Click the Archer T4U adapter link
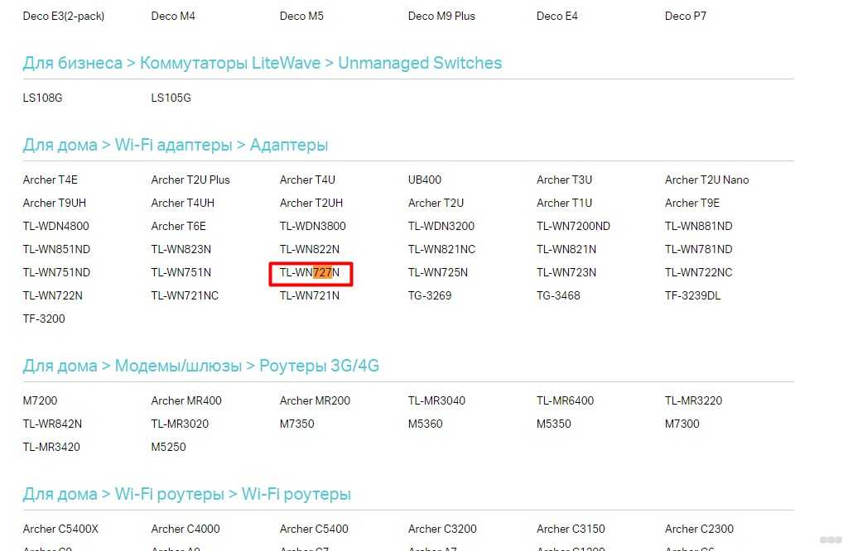848x551 pixels. click(307, 180)
